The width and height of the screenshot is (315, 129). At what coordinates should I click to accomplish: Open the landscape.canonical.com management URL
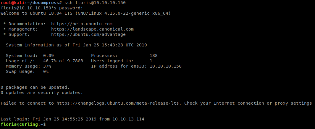click(x=92, y=29)
